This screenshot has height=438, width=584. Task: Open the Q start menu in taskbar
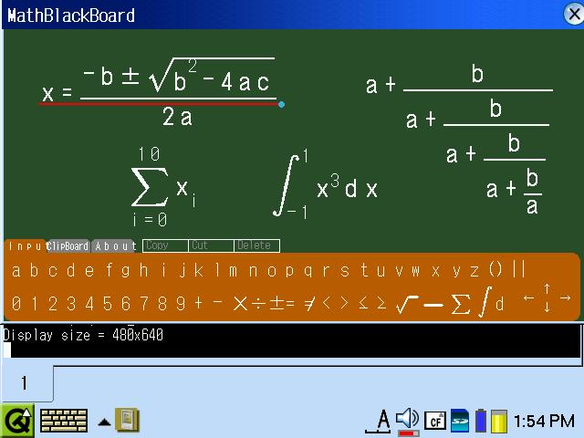coord(17,420)
